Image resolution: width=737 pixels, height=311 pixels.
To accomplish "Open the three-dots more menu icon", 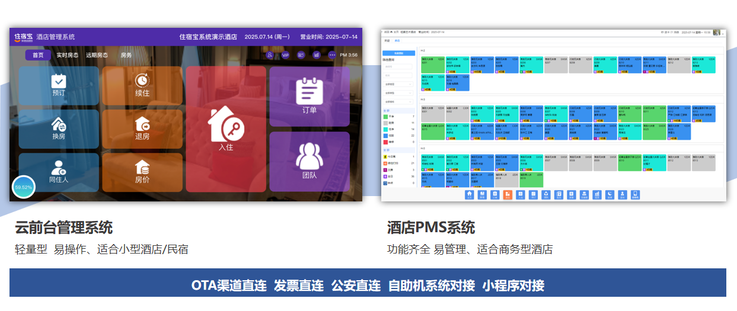I will click(x=332, y=55).
